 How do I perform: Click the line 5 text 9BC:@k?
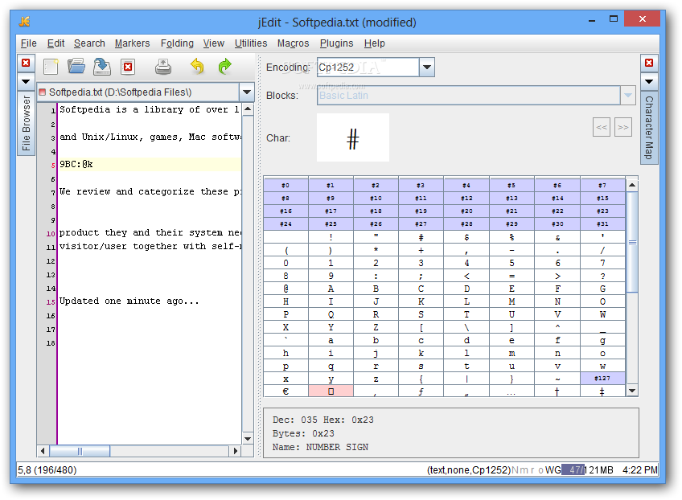[x=76, y=164]
